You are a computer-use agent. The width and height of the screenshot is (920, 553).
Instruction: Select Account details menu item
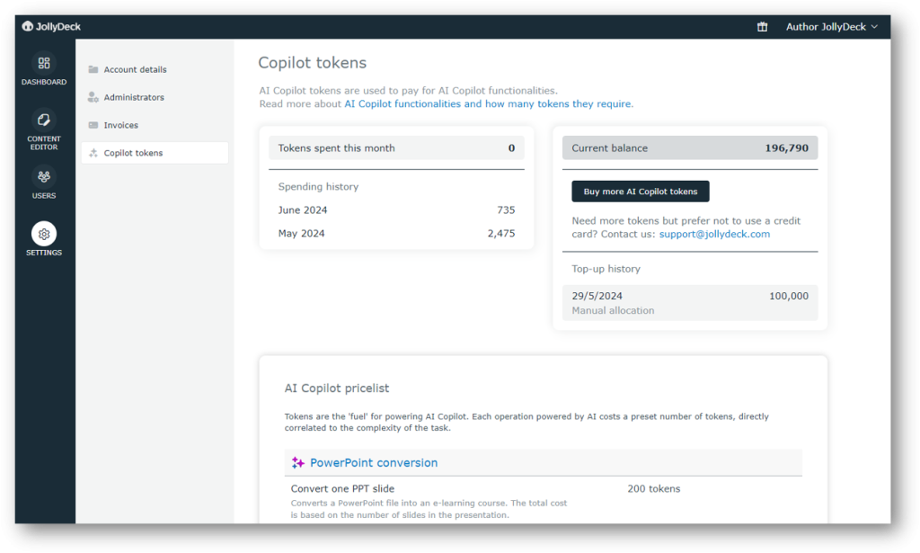tap(135, 70)
